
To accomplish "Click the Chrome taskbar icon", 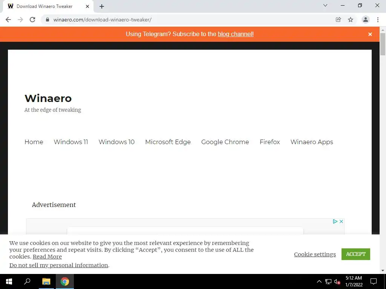I will click(65, 281).
